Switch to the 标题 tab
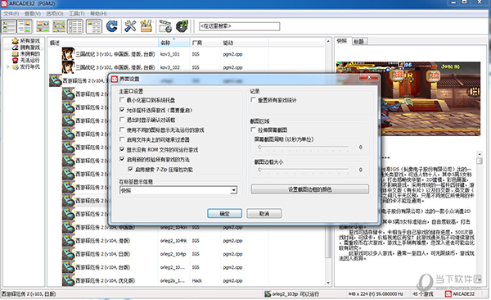 click(359, 42)
